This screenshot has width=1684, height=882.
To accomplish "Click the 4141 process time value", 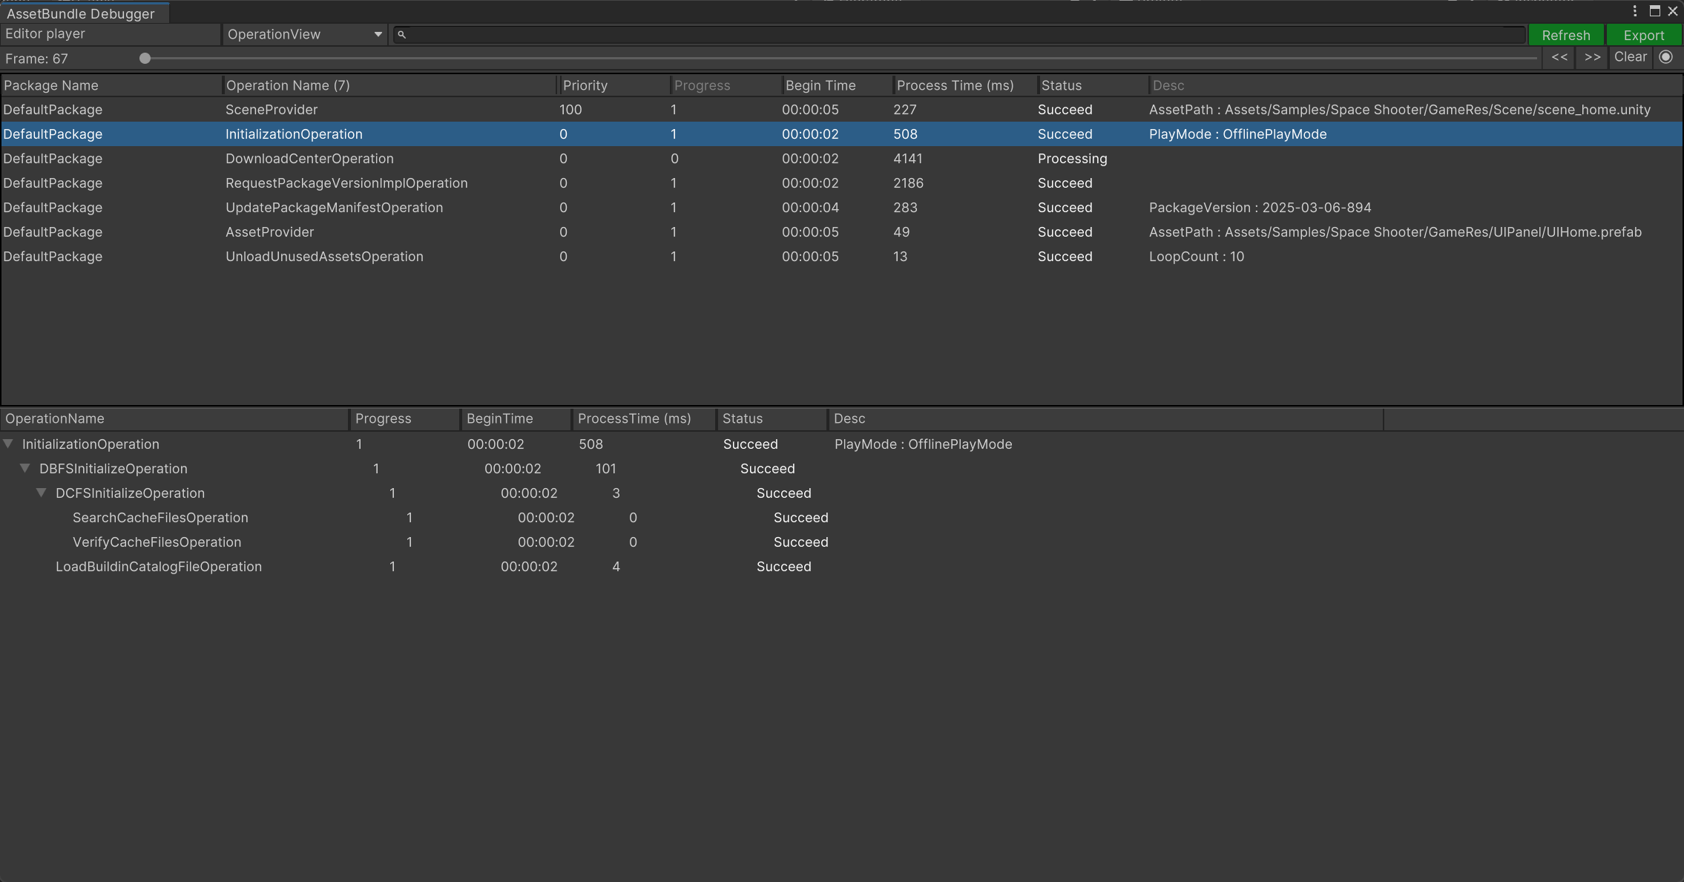I will (908, 159).
